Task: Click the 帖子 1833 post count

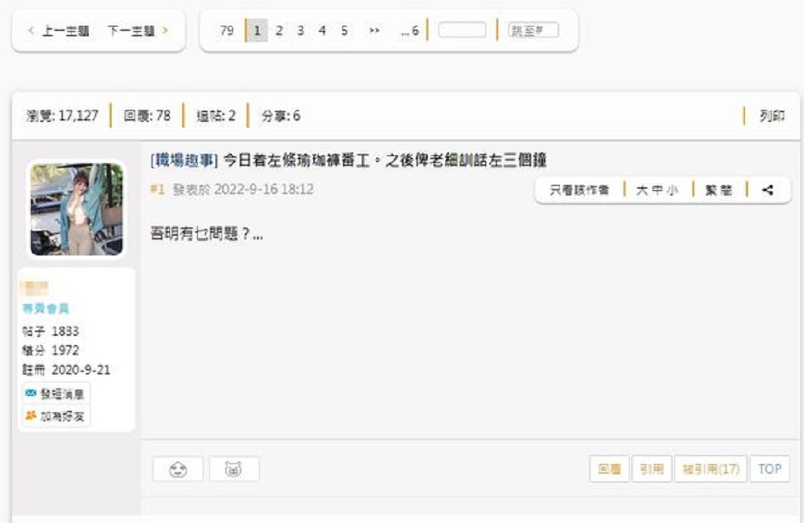Action: [x=50, y=331]
